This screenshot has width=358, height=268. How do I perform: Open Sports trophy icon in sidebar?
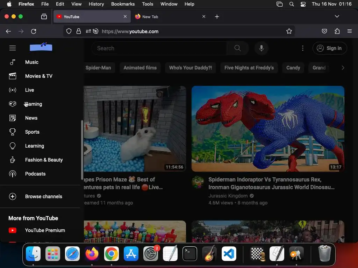13,132
